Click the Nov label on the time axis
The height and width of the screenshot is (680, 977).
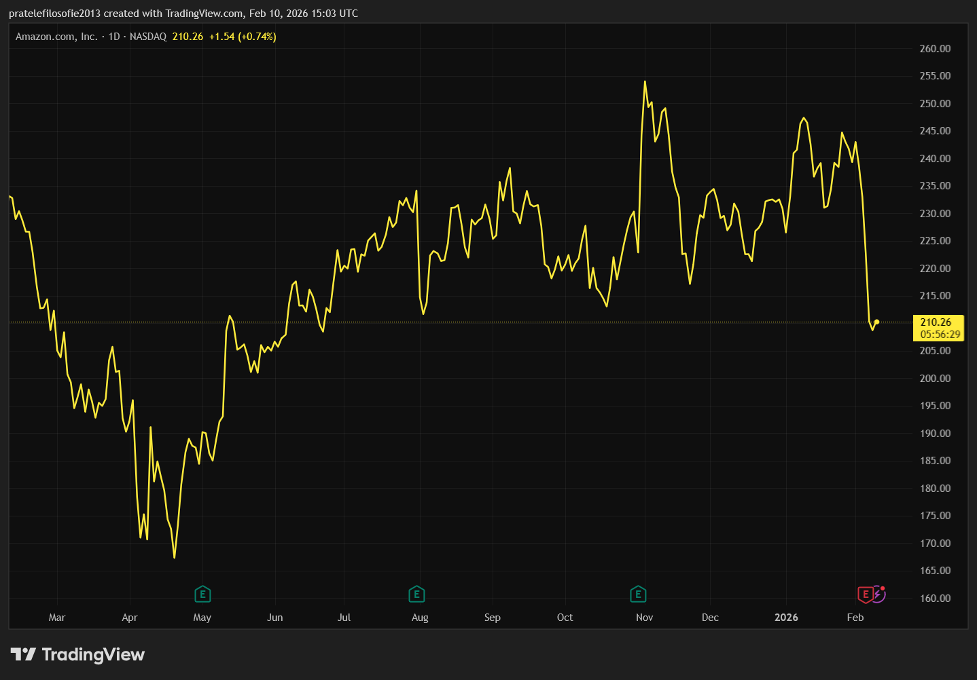(x=645, y=618)
